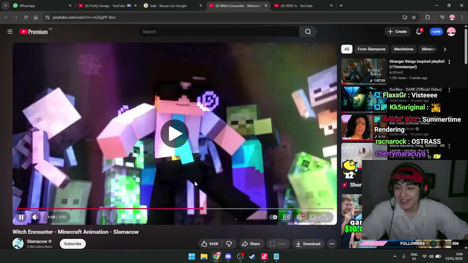
Task: Save the video to playlist
Action: [x=278, y=244]
